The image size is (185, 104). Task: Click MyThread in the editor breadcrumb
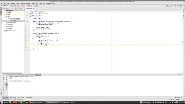pos(37,11)
